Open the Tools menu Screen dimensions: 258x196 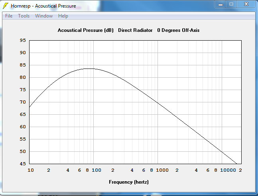(x=24, y=16)
